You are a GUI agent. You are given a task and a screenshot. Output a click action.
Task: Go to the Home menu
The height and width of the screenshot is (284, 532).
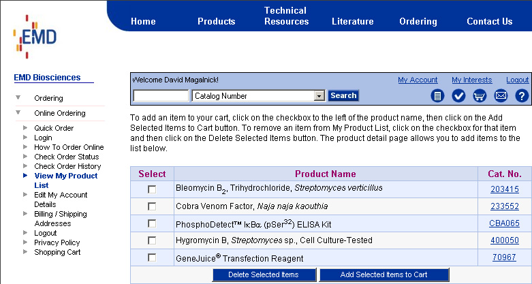coord(143,21)
